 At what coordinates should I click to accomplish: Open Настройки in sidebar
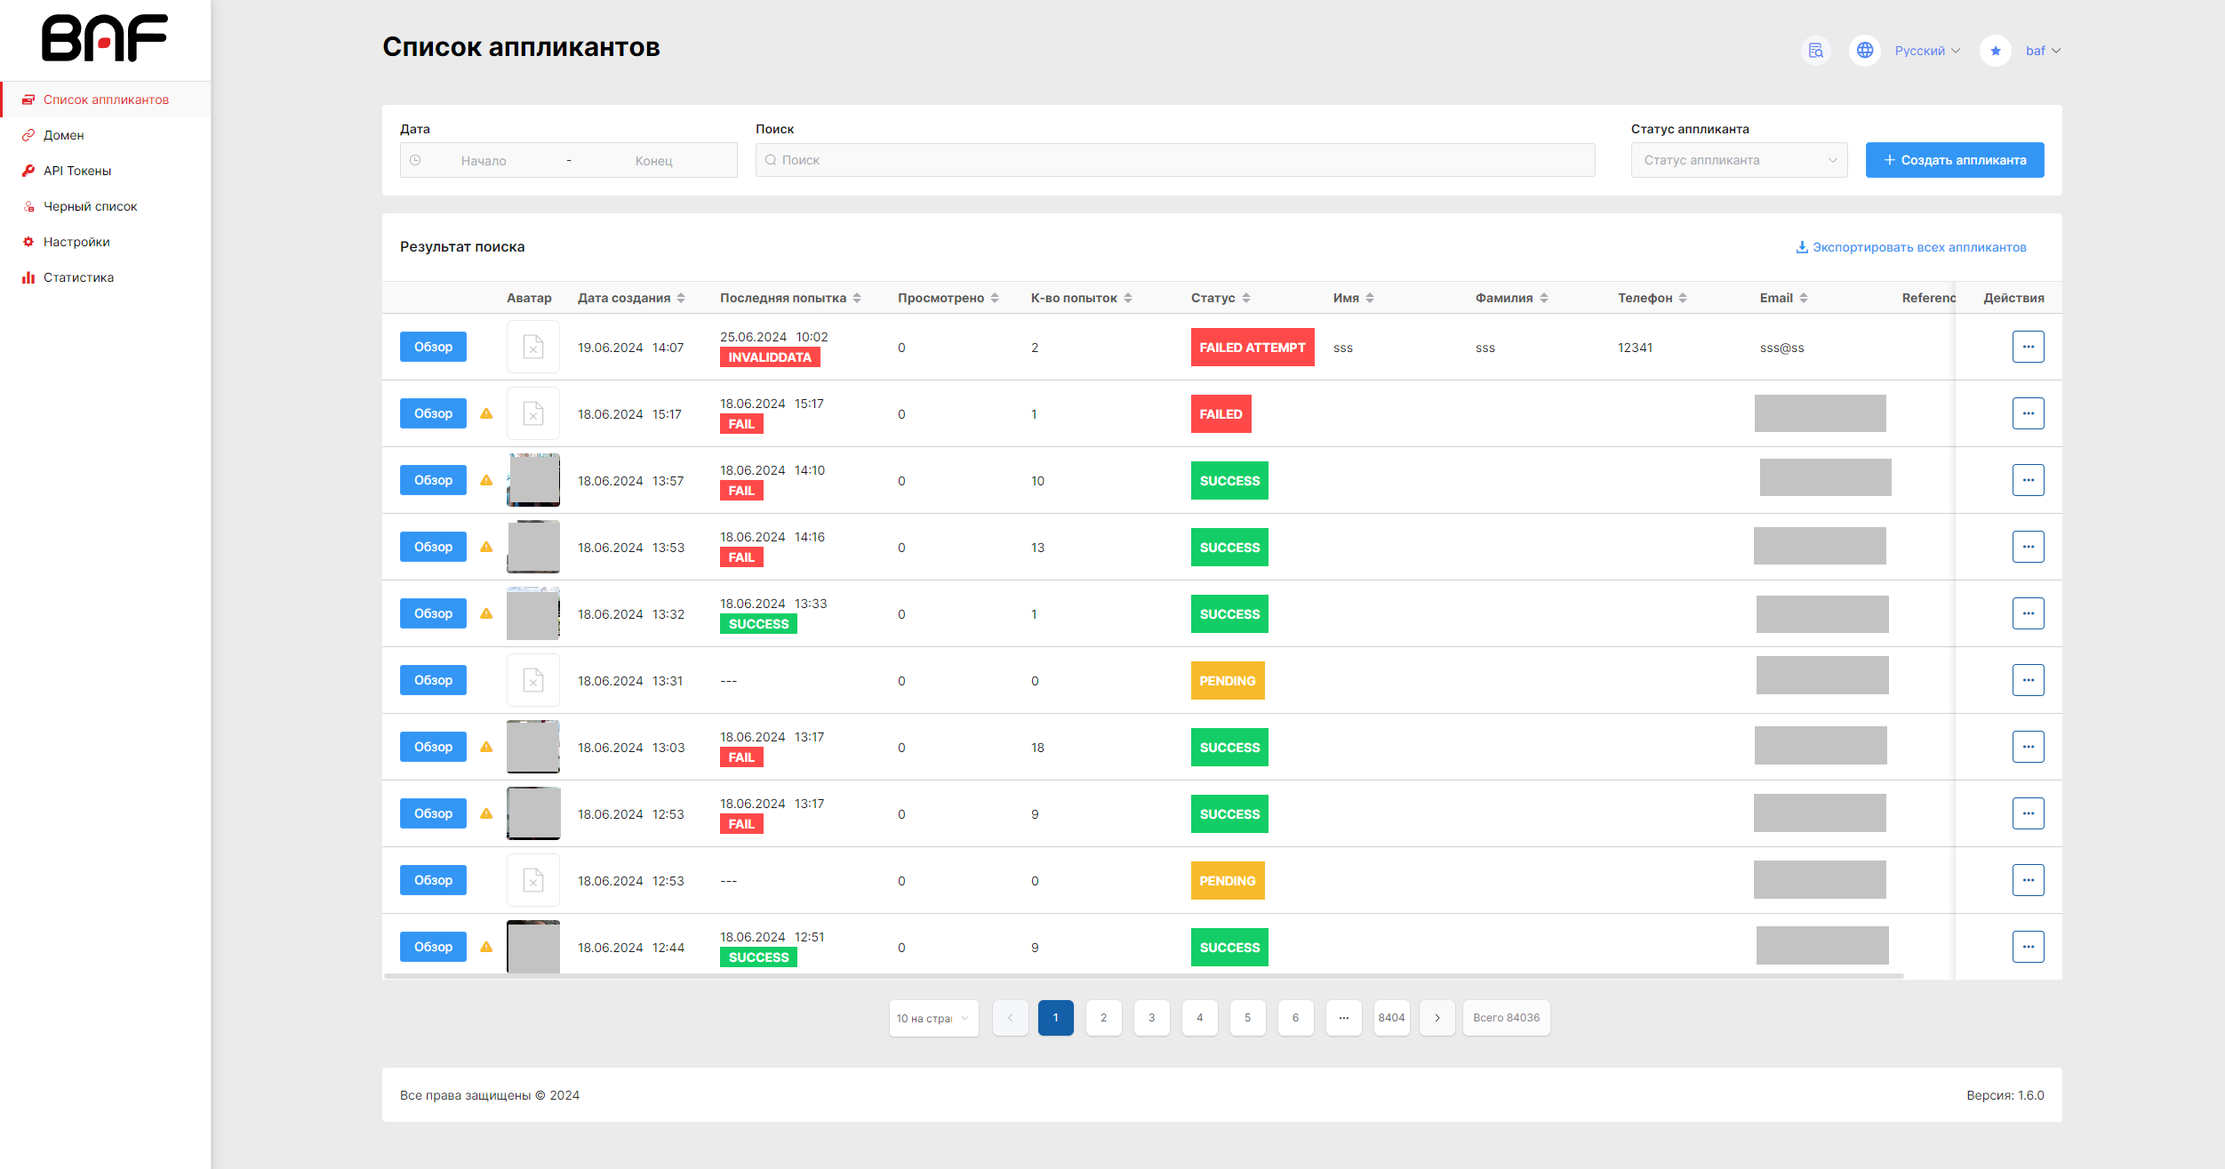point(106,242)
